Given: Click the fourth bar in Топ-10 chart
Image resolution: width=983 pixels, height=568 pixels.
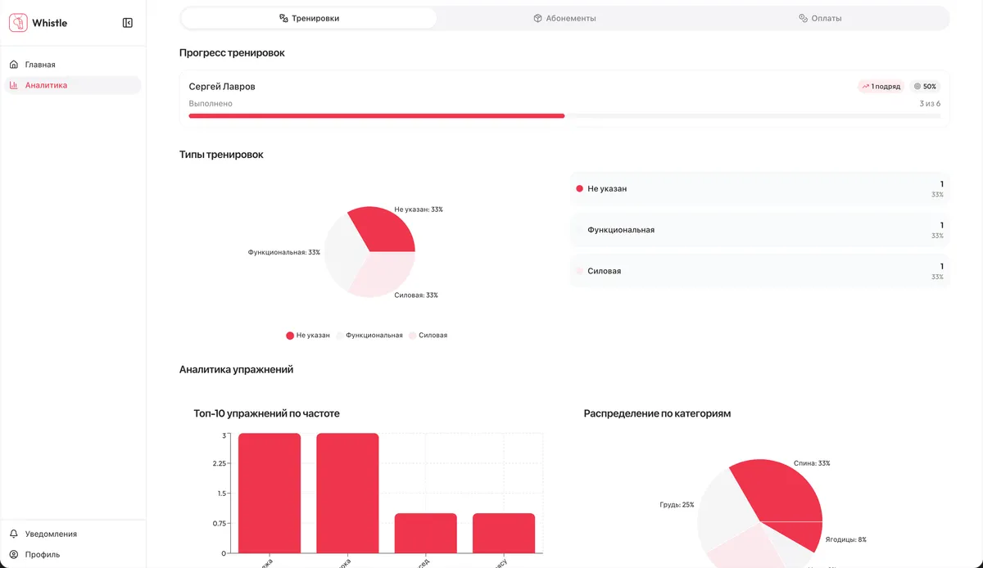Looking at the screenshot, I should [504, 533].
